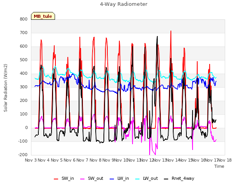Click the Solar Radiation (W/m2) axis title

(x=5, y=88)
